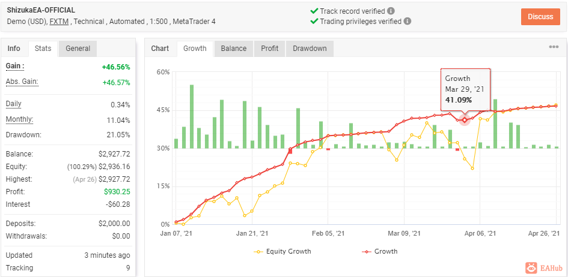This screenshot has width=568, height=277.
Task: Click the Tracking count 9
Action: 128,268
